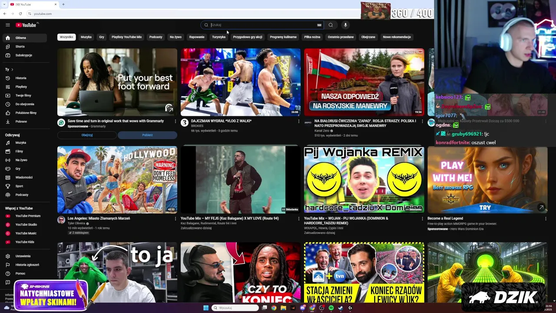The width and height of the screenshot is (556, 313).
Task: Open options for NA BIAŁORUSI ĆWICZENIA video
Action: 422,121
